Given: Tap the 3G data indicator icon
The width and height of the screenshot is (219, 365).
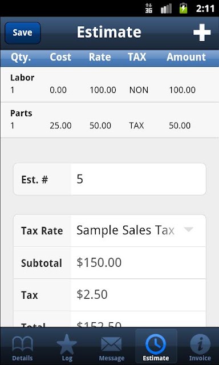Looking at the screenshot, I should [x=149, y=8].
